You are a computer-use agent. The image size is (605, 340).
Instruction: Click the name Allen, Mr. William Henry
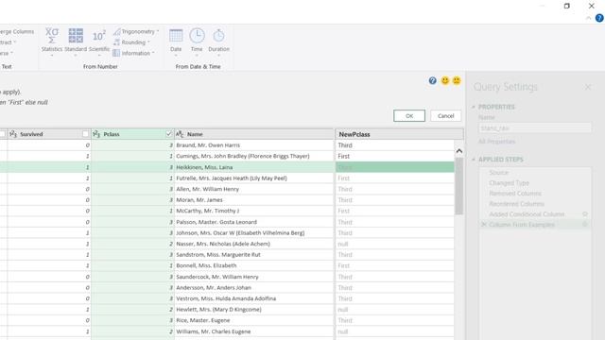pos(208,189)
